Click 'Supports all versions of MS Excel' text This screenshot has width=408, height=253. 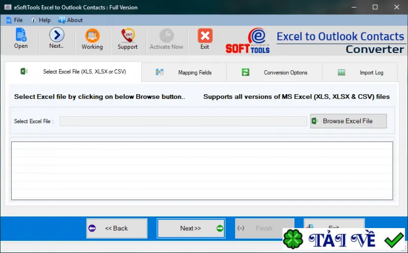296,97
